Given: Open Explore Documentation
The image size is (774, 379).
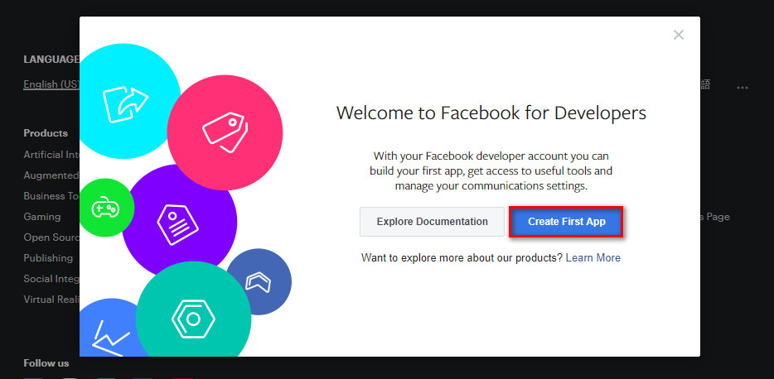Looking at the screenshot, I should point(432,222).
